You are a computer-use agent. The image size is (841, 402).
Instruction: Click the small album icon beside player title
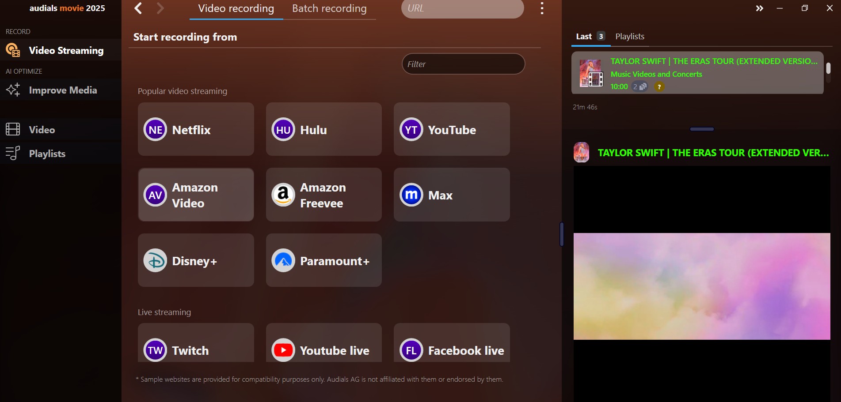click(581, 152)
